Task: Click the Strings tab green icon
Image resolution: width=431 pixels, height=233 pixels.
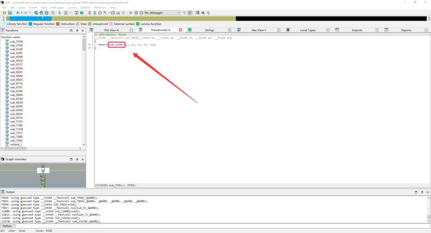Action: (190, 30)
